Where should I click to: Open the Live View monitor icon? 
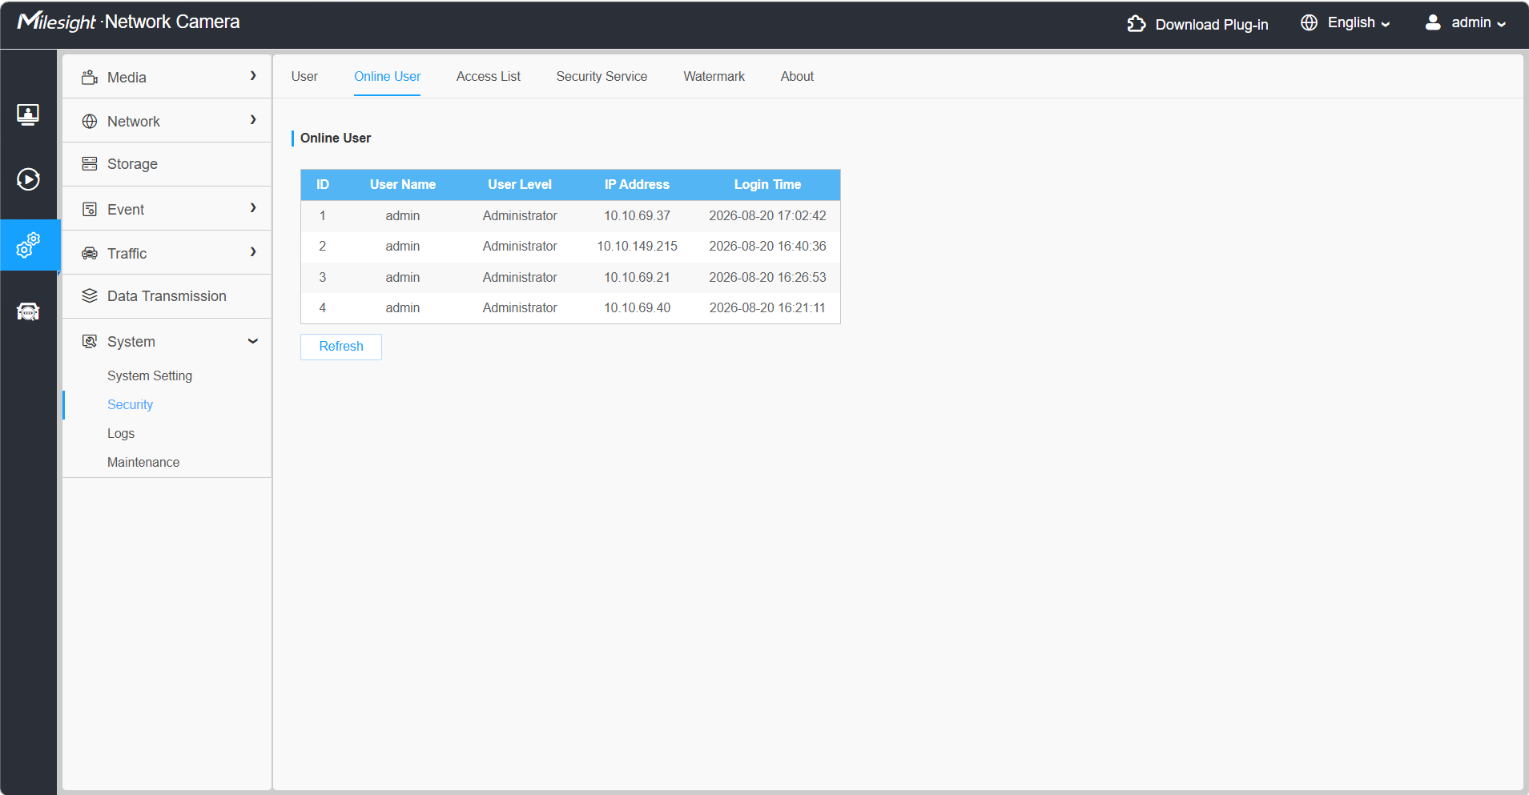pos(28,114)
